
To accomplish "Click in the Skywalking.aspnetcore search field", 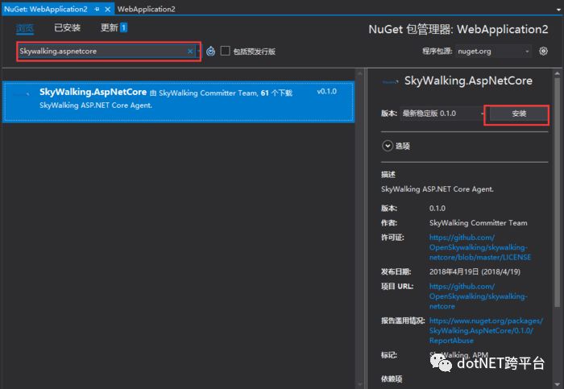I will pos(102,51).
